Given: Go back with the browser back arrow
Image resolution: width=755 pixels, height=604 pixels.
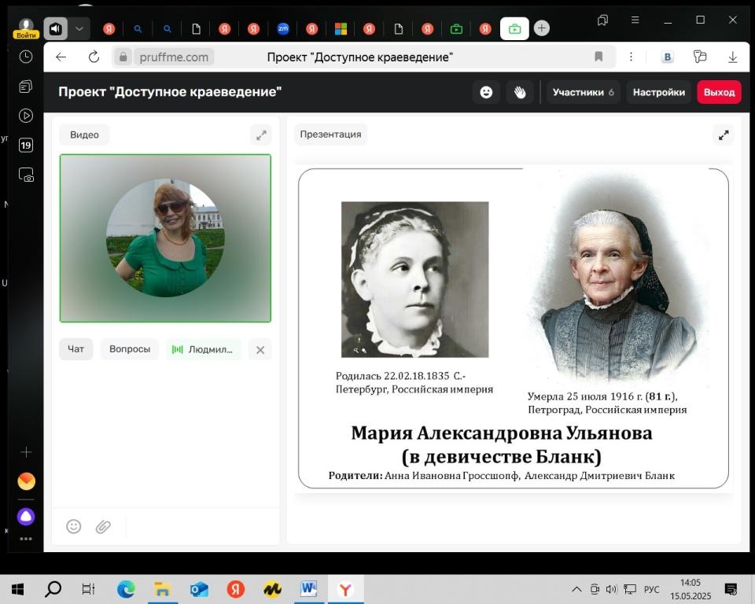Looking at the screenshot, I should (x=61, y=57).
